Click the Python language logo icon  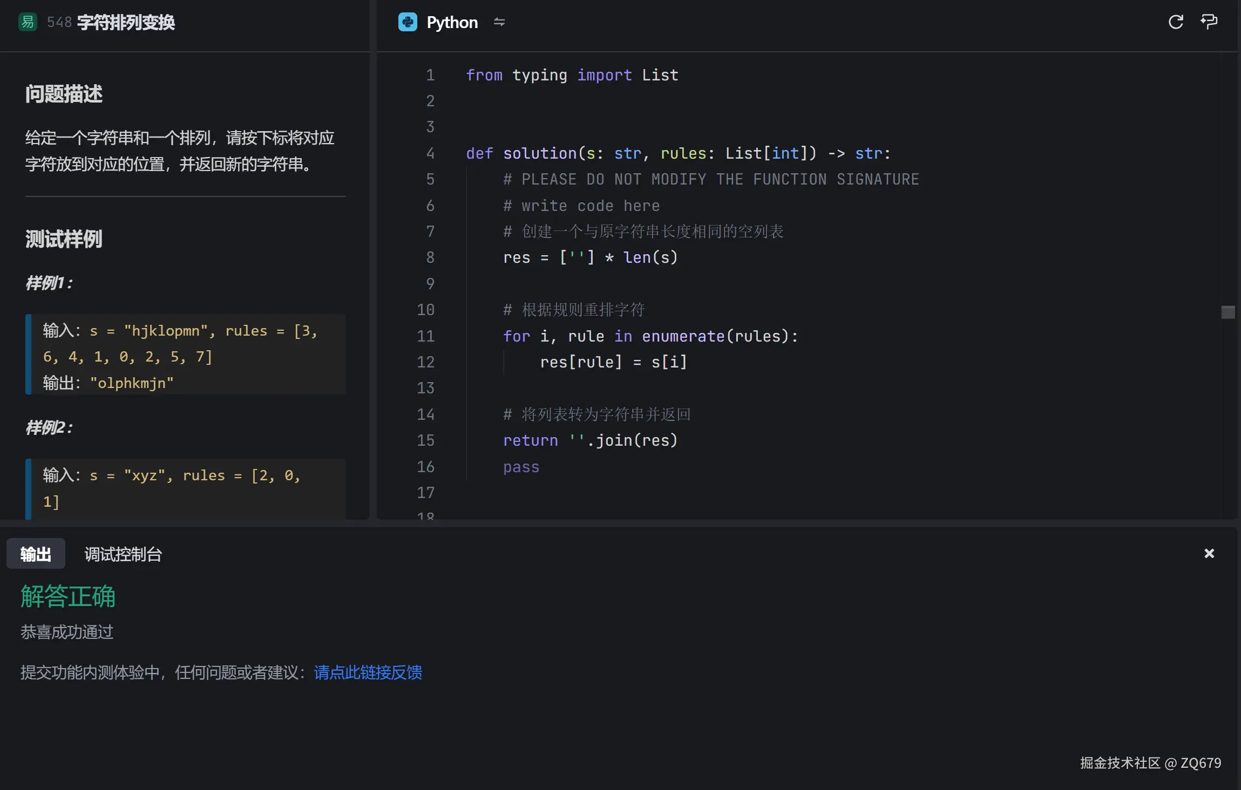408,22
